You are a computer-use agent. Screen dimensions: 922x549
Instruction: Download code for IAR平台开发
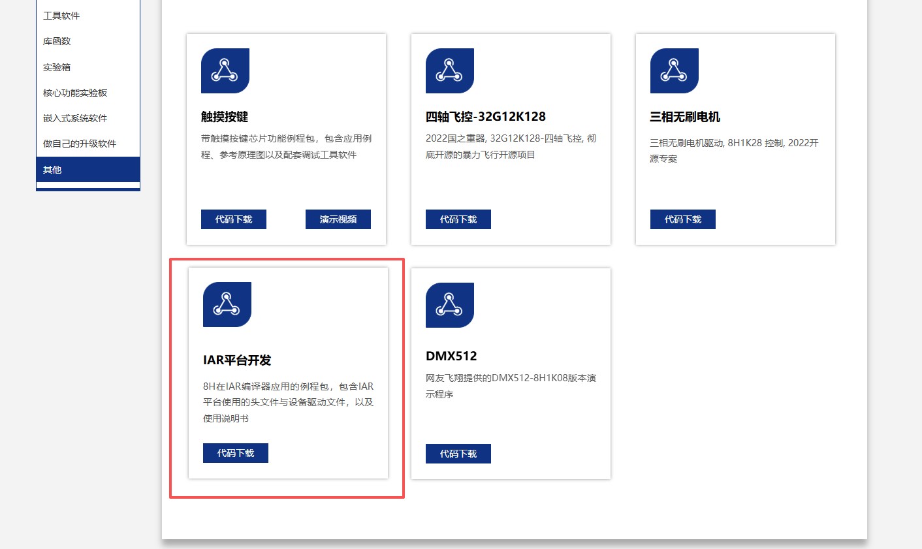click(x=235, y=453)
